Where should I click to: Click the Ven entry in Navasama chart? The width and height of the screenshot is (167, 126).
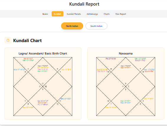(x=102, y=72)
